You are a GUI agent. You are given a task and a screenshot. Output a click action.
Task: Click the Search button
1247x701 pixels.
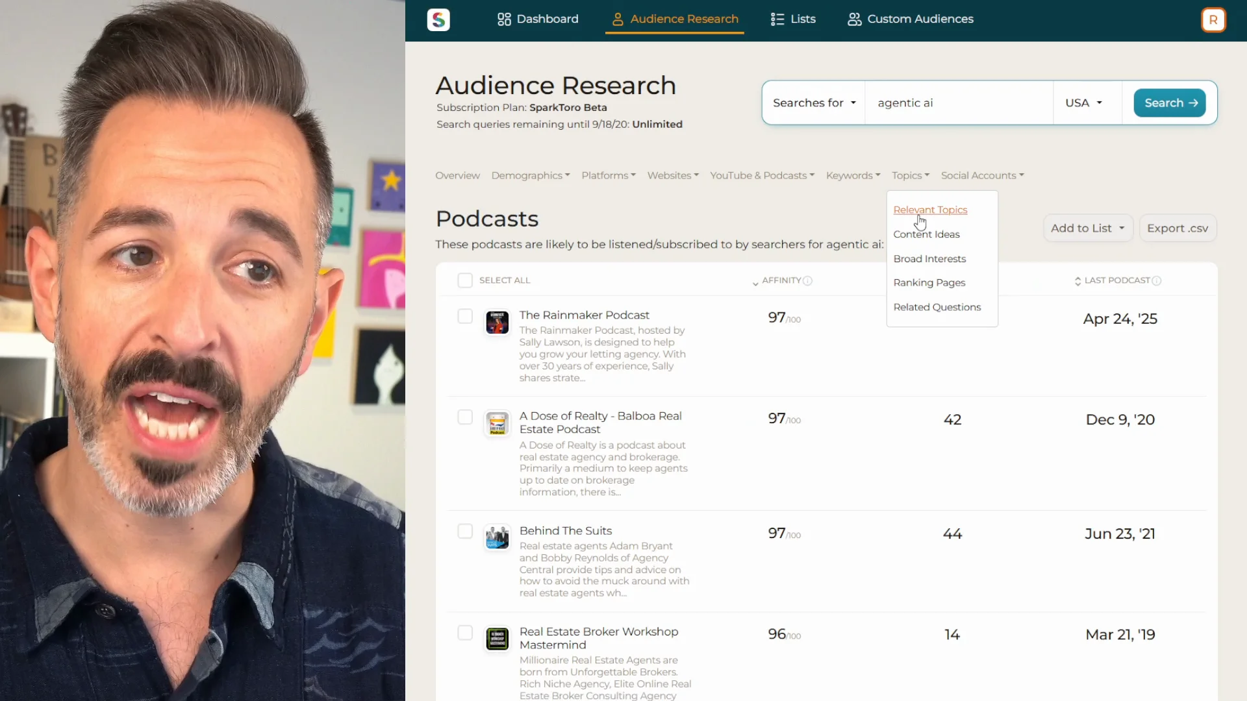coord(1170,103)
